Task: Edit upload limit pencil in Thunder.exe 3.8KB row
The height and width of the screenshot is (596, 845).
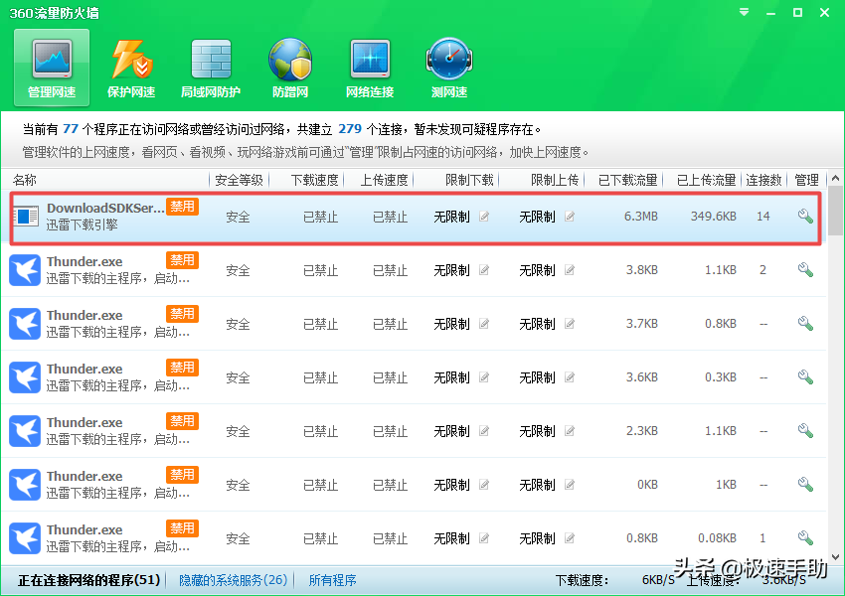Action: (x=569, y=270)
